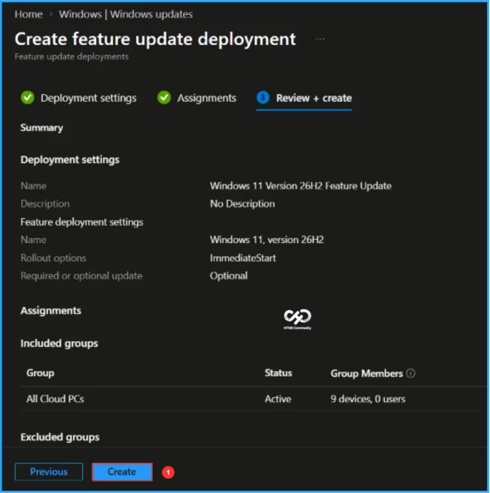Click the Group Members column header

[x=367, y=373]
